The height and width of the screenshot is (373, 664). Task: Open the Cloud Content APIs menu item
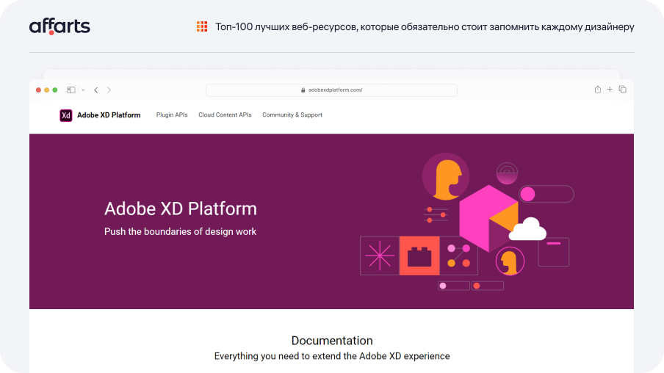(x=225, y=115)
